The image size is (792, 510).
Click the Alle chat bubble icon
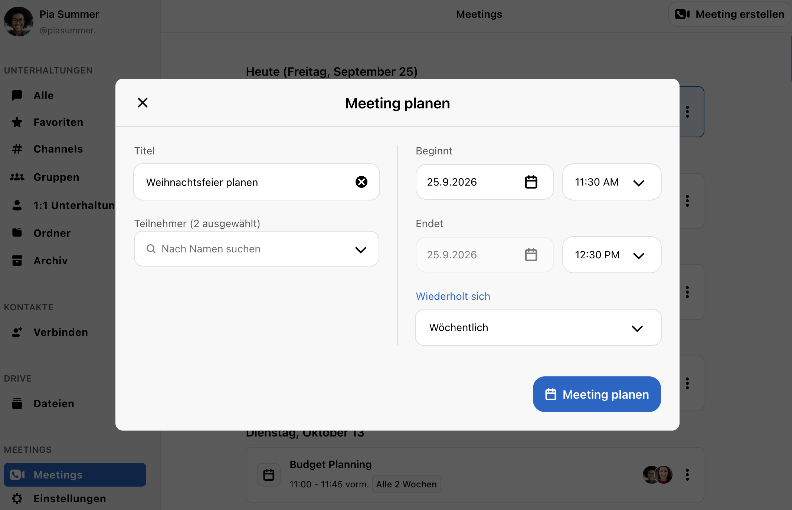coord(17,95)
